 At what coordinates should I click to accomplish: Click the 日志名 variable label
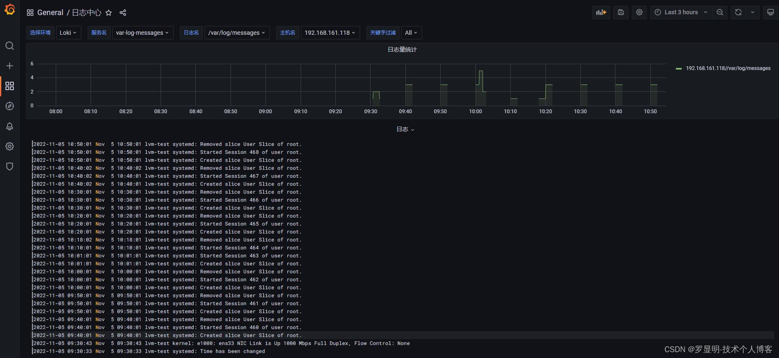[x=191, y=33]
